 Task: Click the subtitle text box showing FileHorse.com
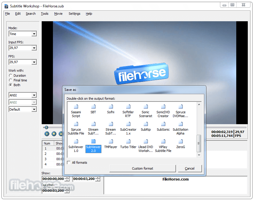(176, 185)
